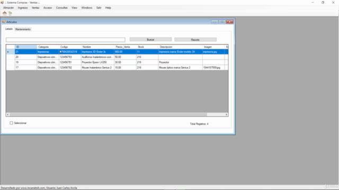Click the Proyector Epson LX250 name cell
The width and height of the screenshot is (339, 190).
(97, 62)
